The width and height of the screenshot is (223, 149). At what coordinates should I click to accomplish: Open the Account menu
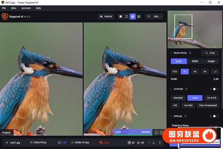pyautogui.click(x=26, y=8)
